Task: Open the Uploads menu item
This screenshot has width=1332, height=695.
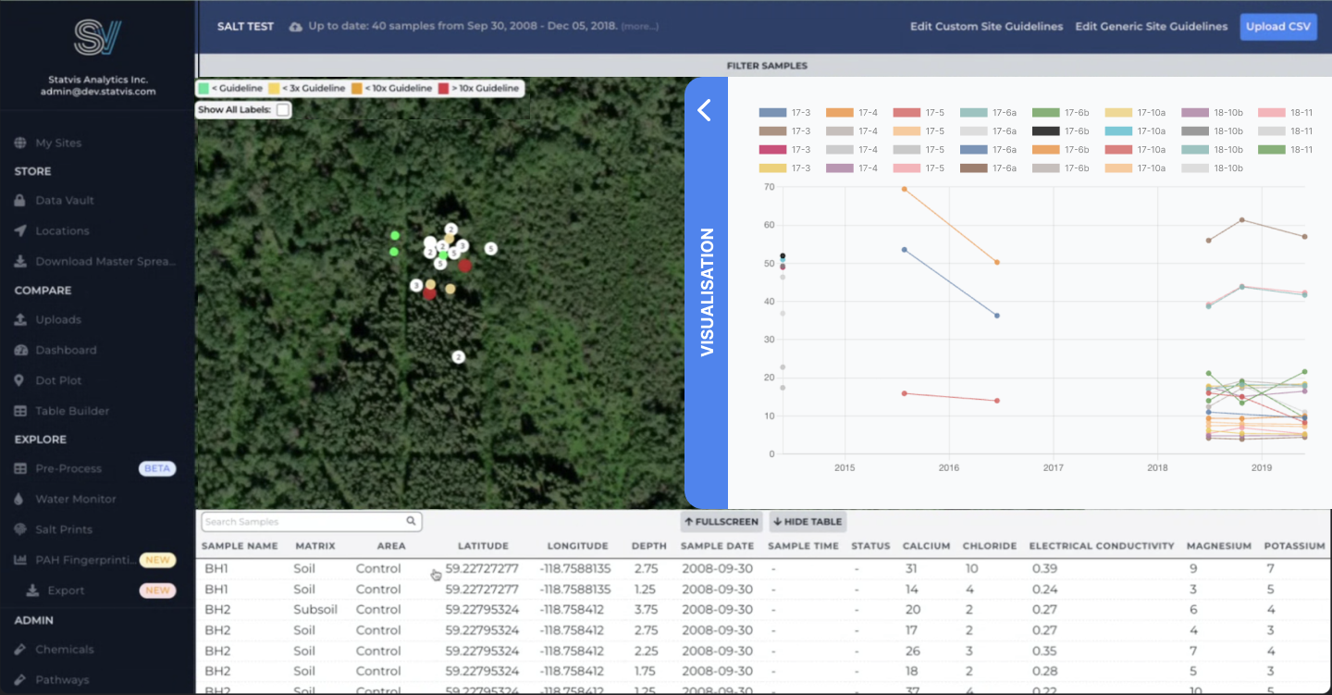Action: pyautogui.click(x=58, y=319)
